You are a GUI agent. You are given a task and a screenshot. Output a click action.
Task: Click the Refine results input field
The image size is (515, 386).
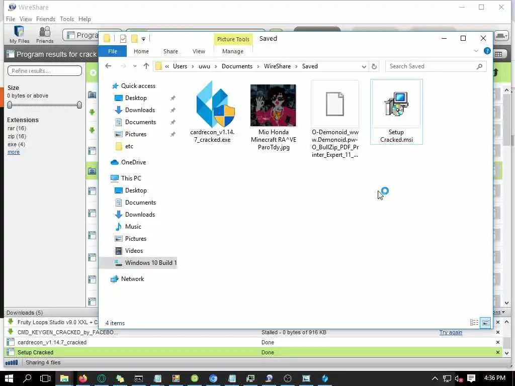click(x=45, y=70)
